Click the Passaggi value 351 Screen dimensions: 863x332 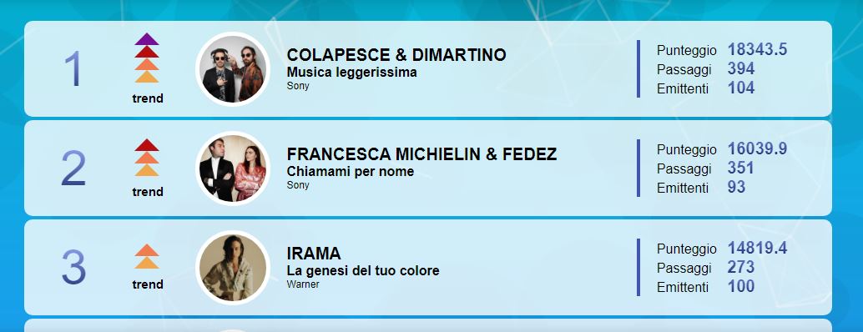740,169
